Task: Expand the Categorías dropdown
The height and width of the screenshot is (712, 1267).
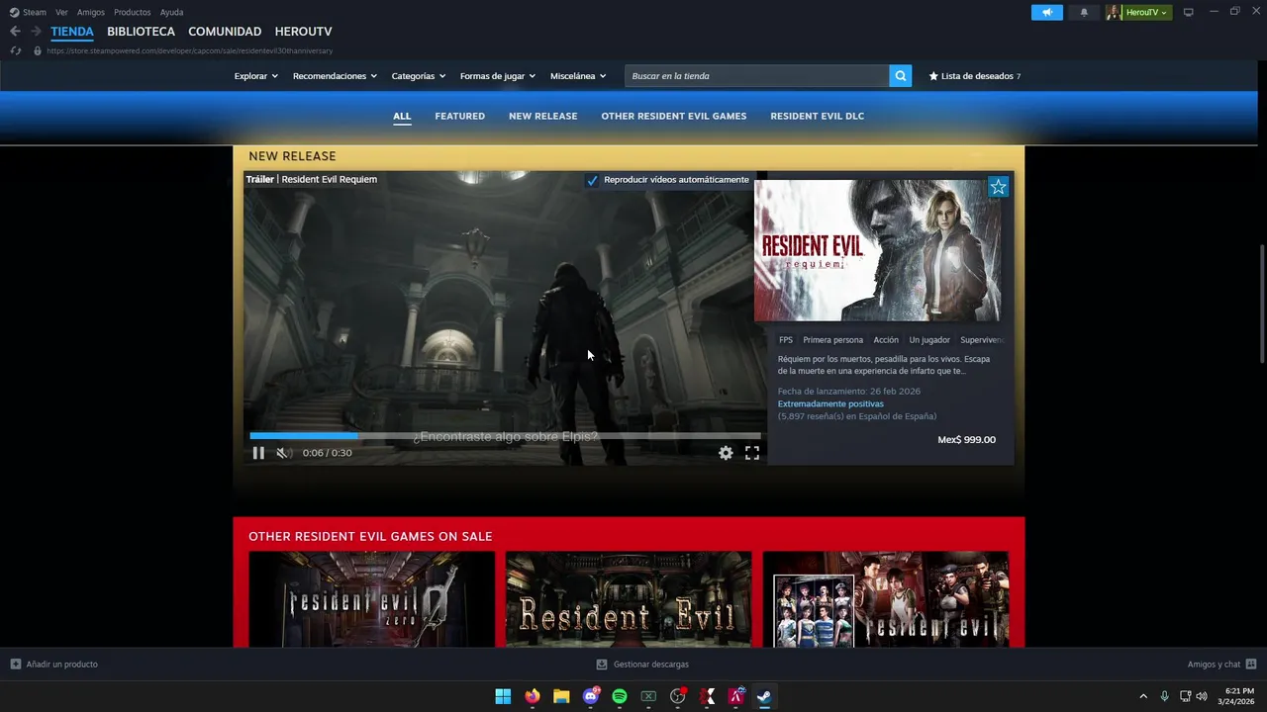Action: (418, 76)
